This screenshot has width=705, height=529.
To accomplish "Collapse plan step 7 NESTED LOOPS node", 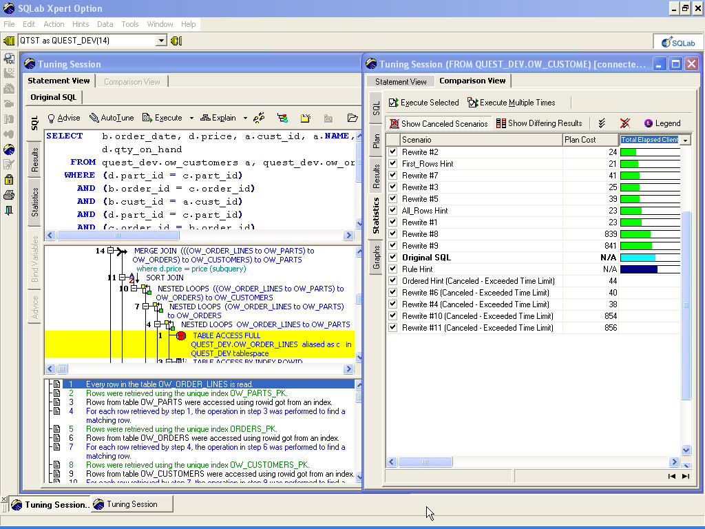I will coord(146,307).
